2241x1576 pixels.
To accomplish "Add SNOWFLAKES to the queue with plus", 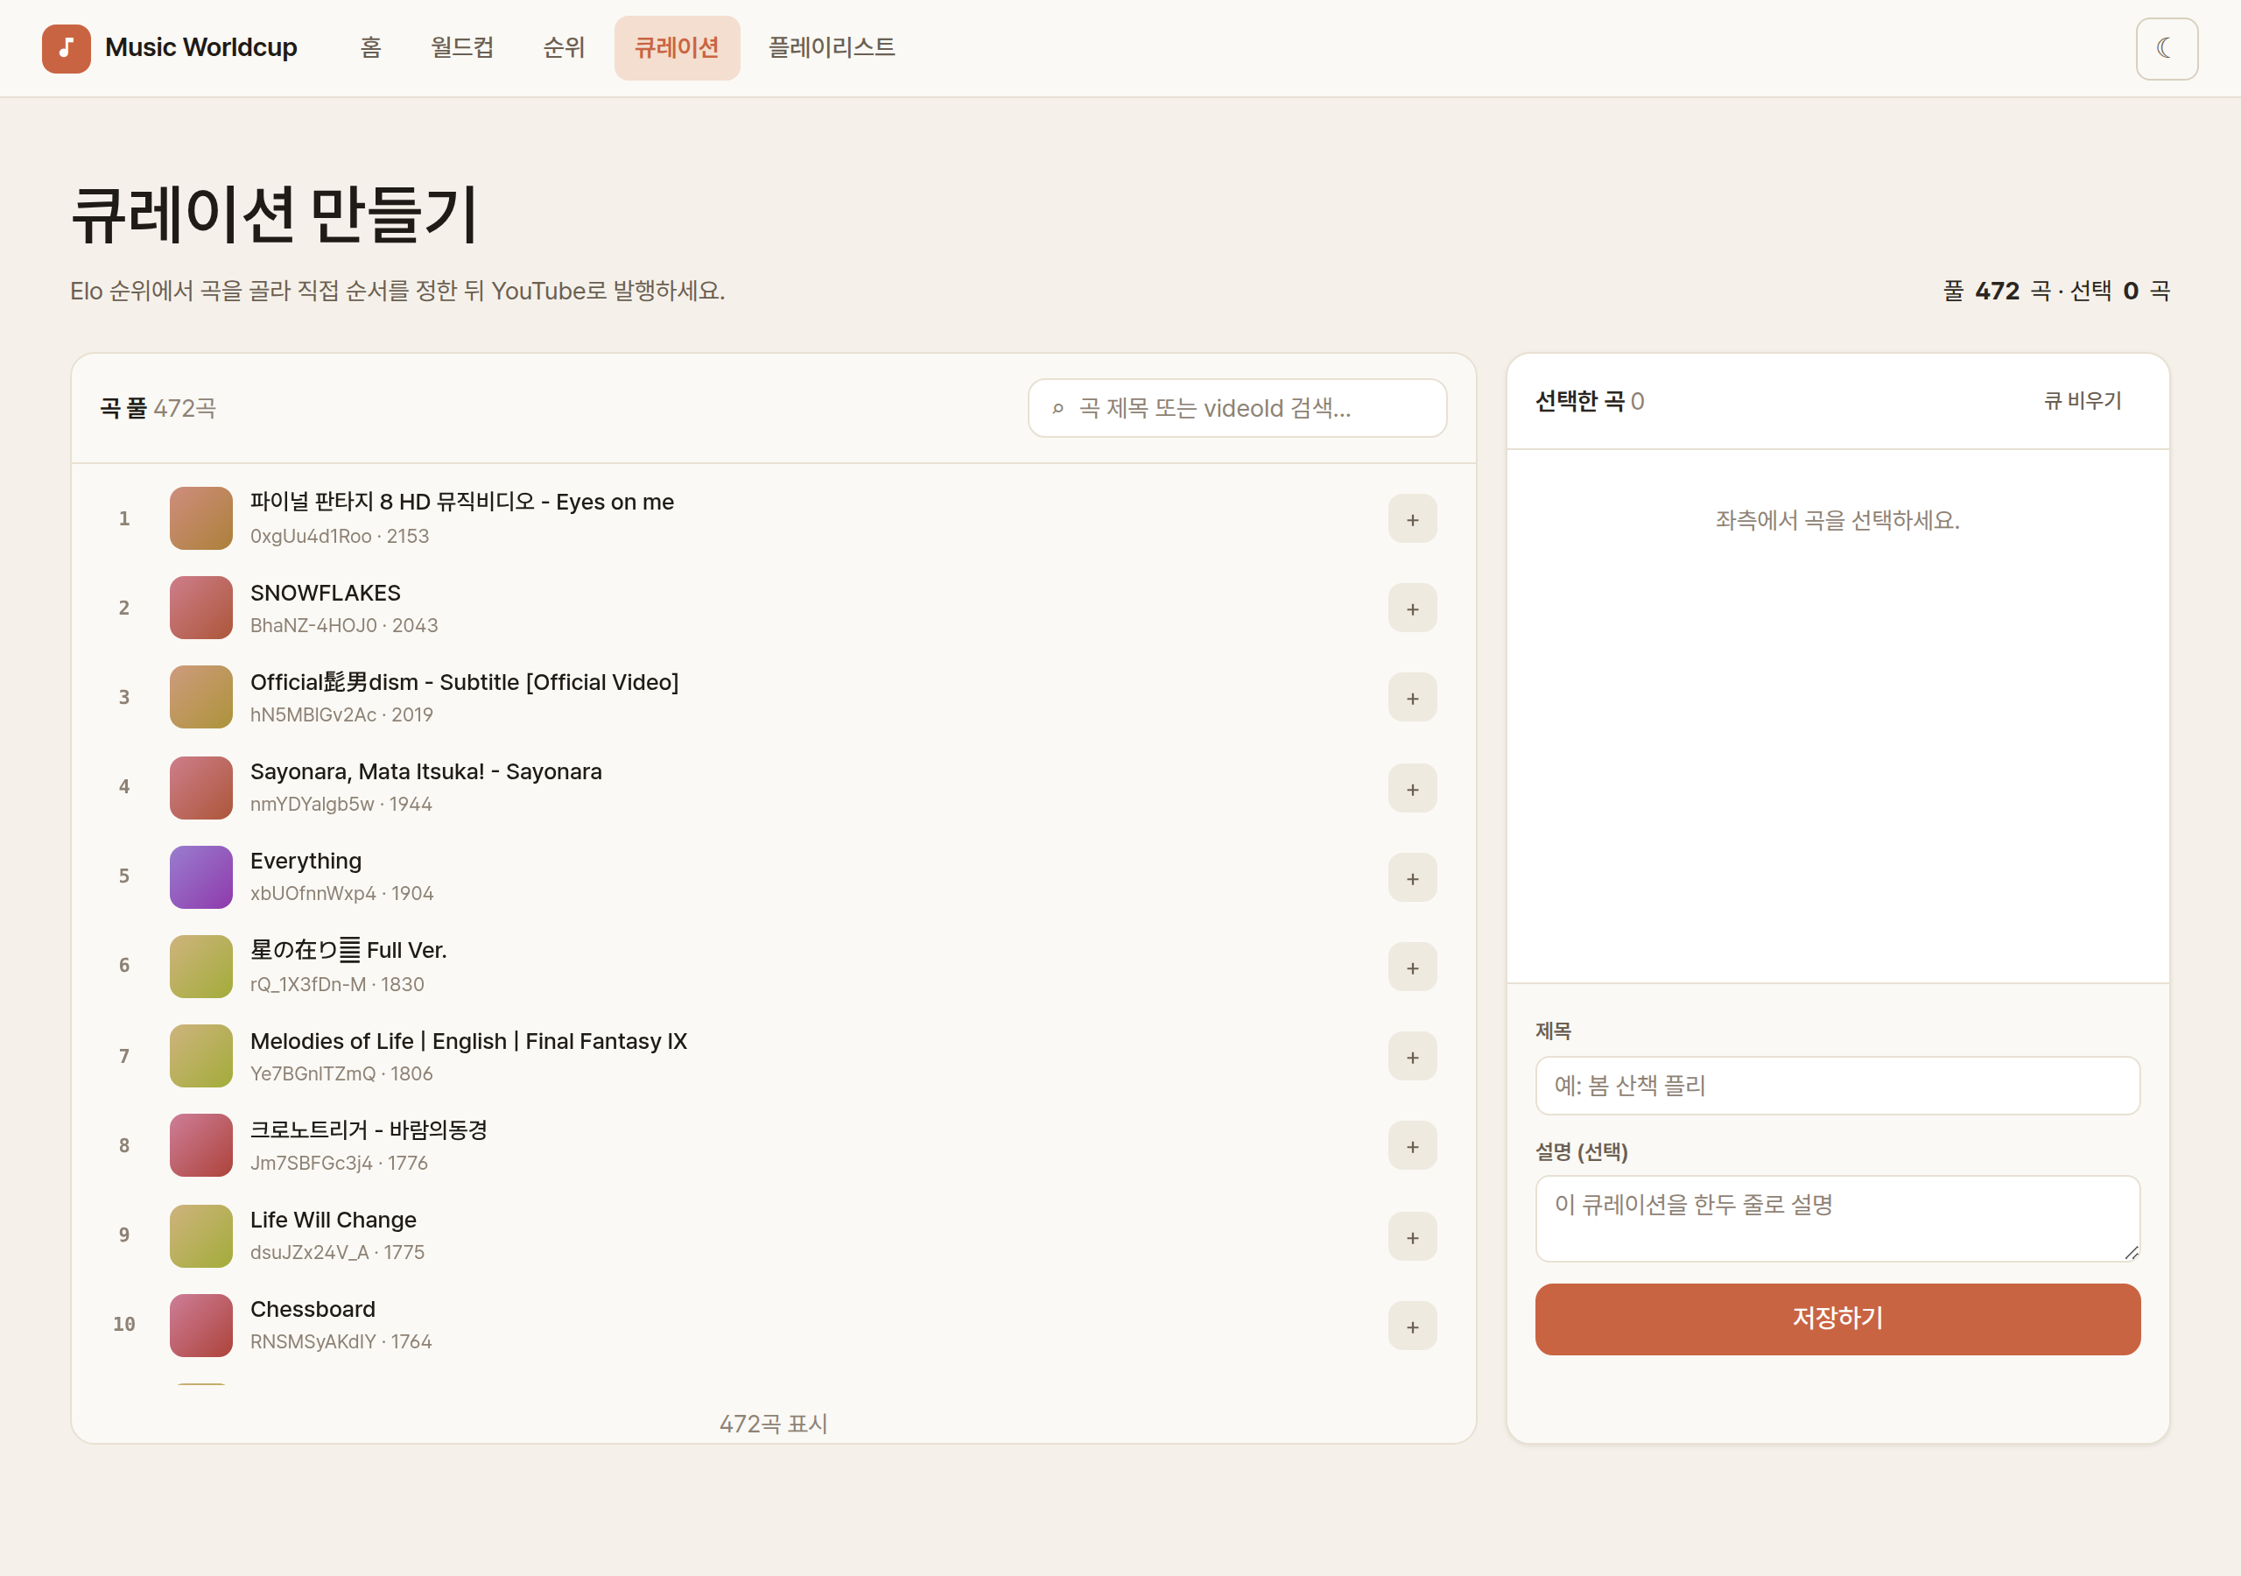I will click(x=1411, y=609).
